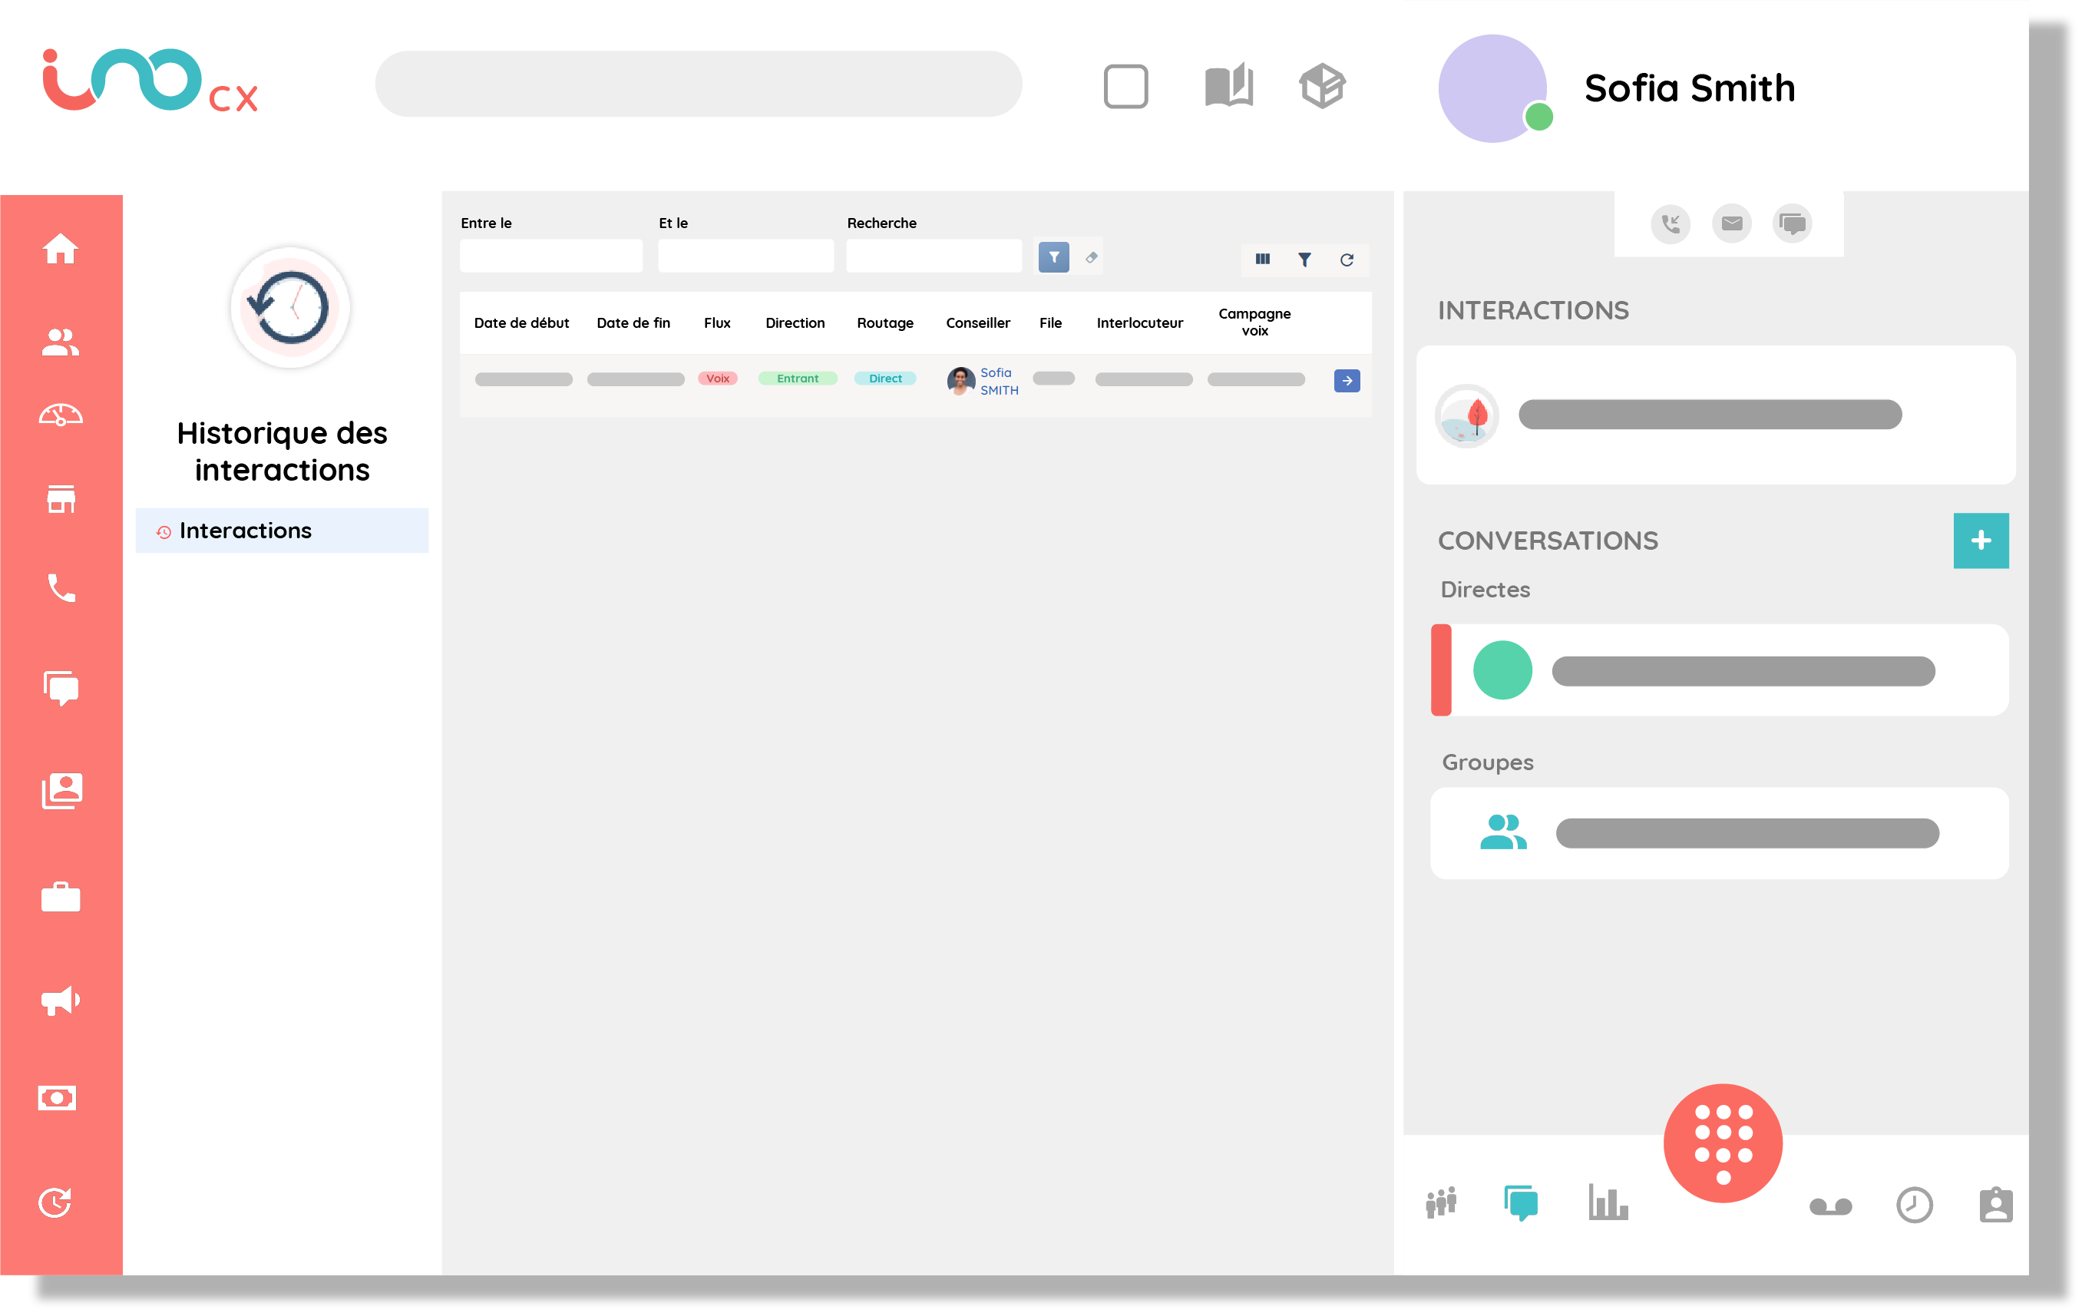Click the dark funnel filter icon
Image resolution: width=2082 pixels, height=1313 pixels.
point(1304,259)
